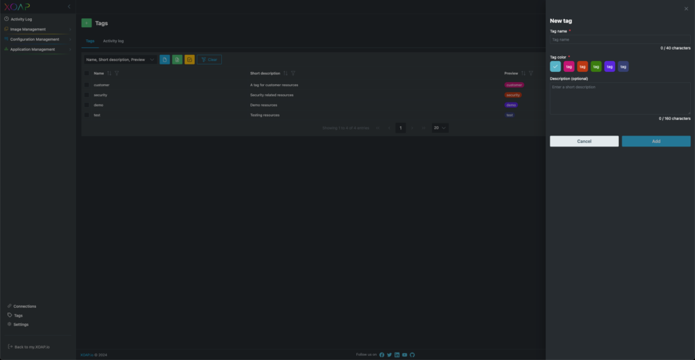
Task: Check the checkbox for customer row
Action: coord(87,85)
